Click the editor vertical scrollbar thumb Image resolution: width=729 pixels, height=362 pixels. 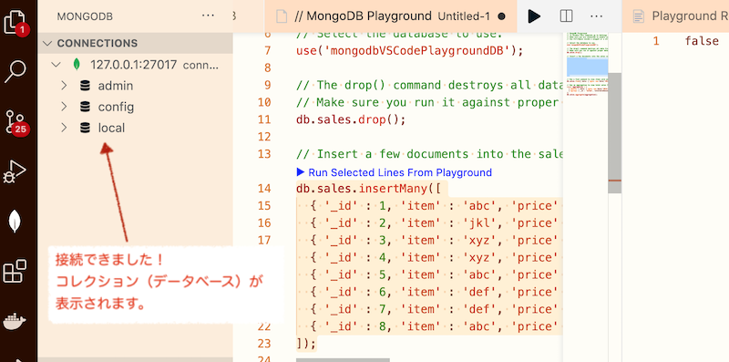(x=614, y=132)
